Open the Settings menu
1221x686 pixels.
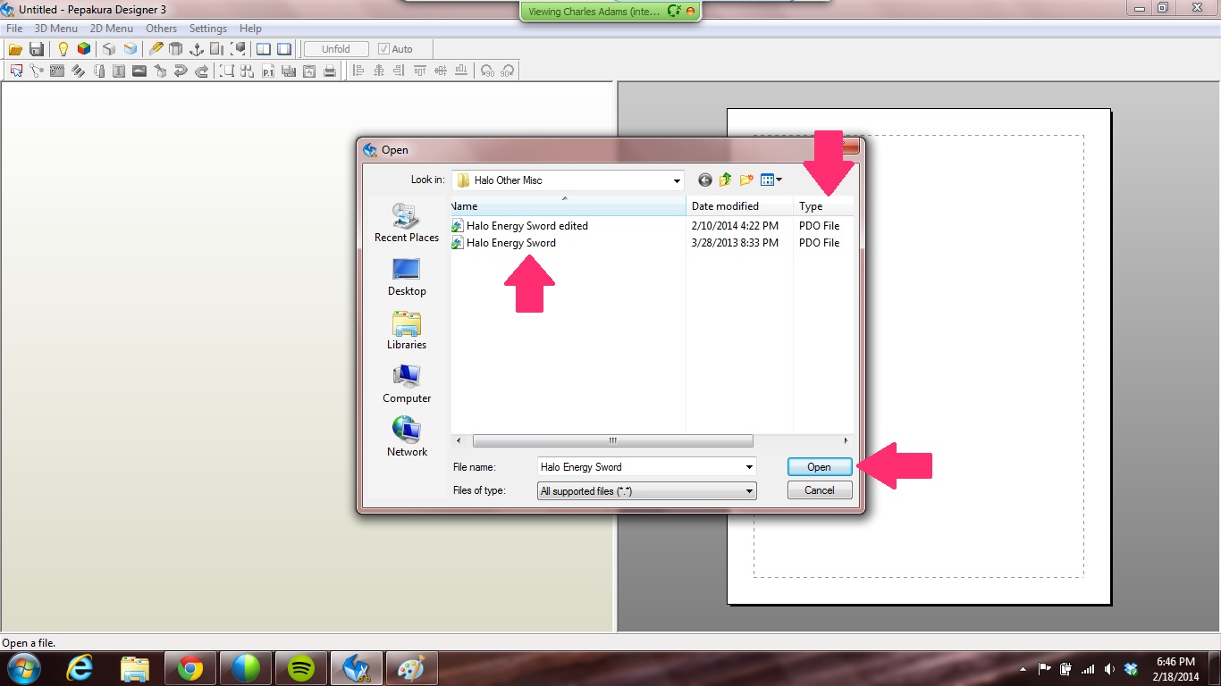(x=208, y=29)
